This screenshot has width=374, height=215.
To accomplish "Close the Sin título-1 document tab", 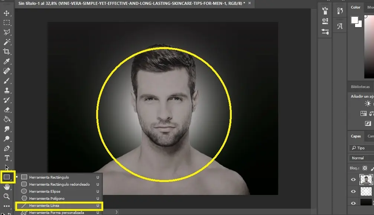I will coord(250,3).
